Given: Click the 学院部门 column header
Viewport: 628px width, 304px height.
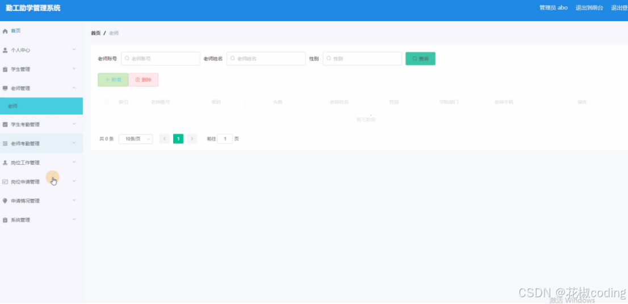Looking at the screenshot, I should (449, 102).
